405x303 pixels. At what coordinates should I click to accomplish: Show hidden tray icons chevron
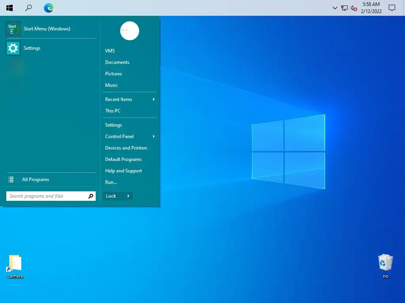point(335,8)
